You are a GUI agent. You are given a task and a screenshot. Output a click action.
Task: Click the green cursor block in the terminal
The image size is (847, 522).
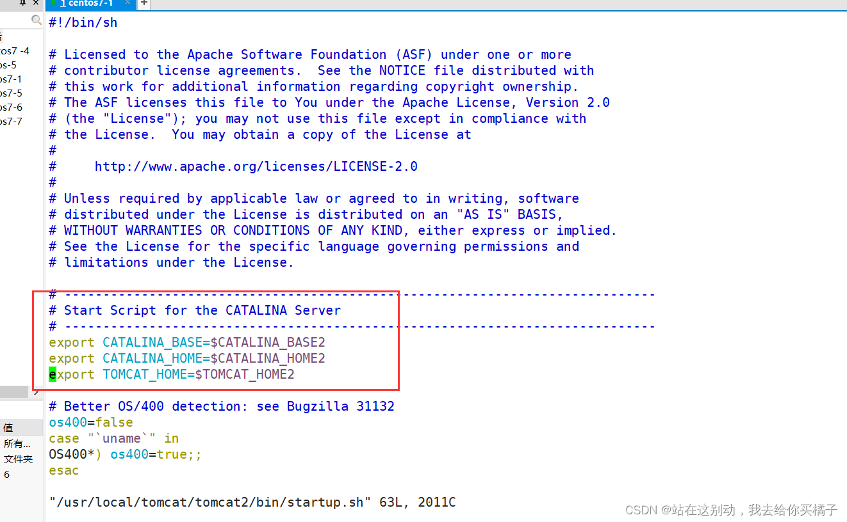[x=52, y=374]
